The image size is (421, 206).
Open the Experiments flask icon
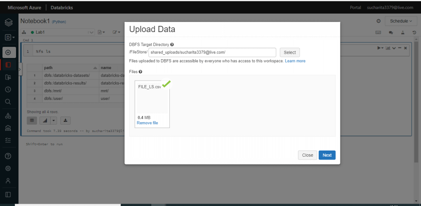(x=403, y=32)
